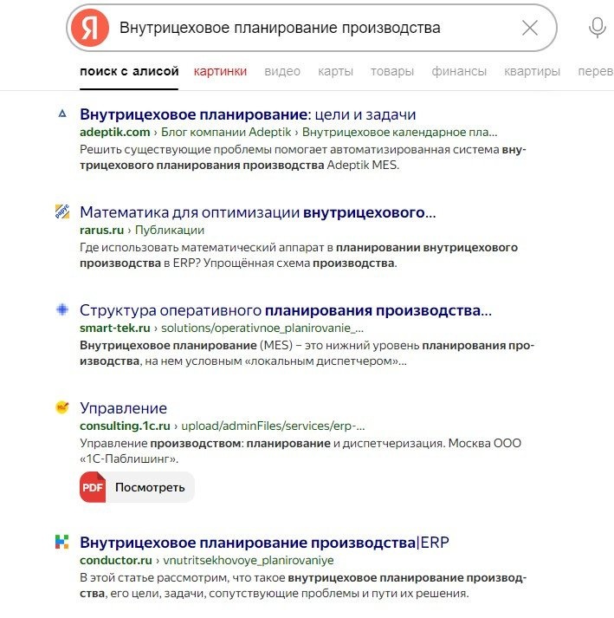This screenshot has width=614, height=618.
Task: Click the rarus.ru site favicon
Action: pos(61,211)
